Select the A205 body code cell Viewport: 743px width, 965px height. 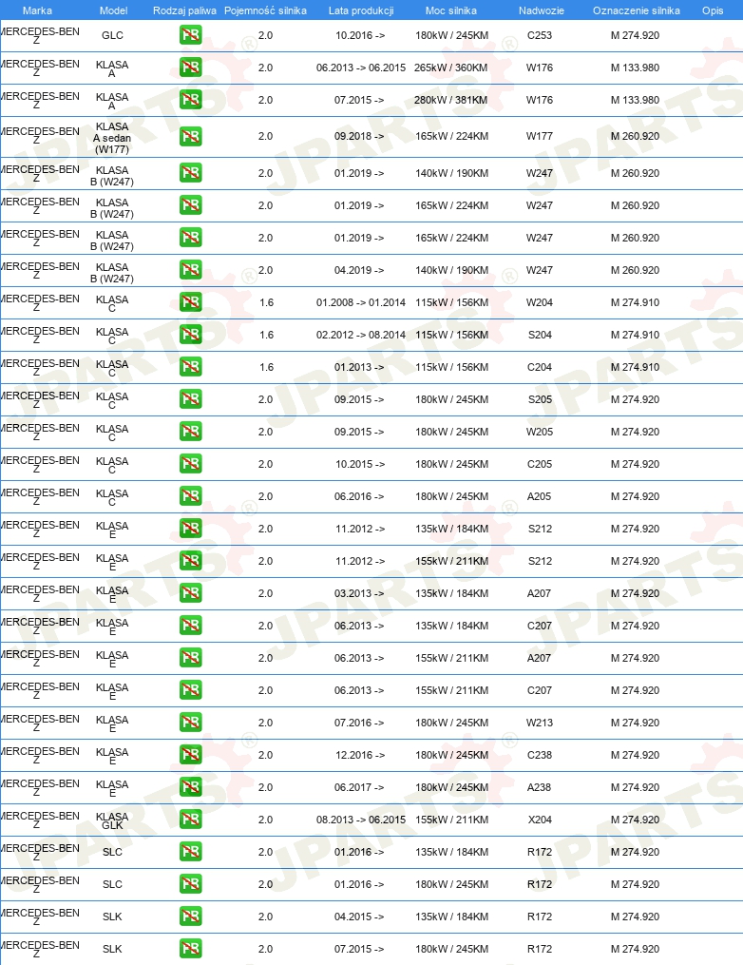pyautogui.click(x=539, y=496)
